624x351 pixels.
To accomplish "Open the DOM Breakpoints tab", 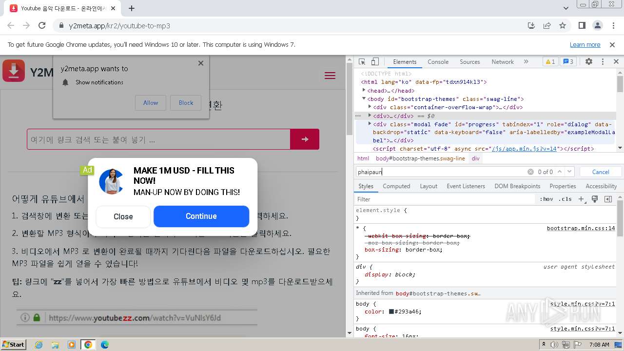I will coord(517,186).
